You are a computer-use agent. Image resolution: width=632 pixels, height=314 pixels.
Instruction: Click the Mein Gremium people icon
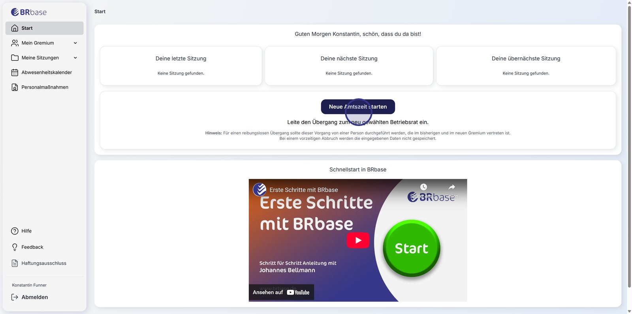tap(15, 43)
